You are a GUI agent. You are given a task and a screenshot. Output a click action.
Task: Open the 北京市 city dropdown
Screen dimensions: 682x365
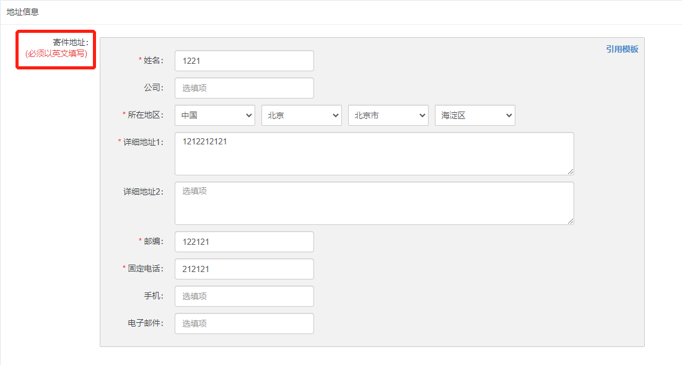[x=388, y=115]
